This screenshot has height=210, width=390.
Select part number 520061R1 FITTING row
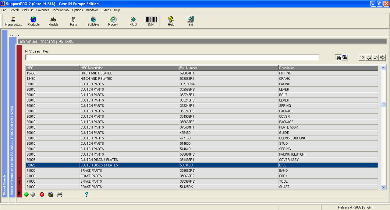[x=202, y=73]
